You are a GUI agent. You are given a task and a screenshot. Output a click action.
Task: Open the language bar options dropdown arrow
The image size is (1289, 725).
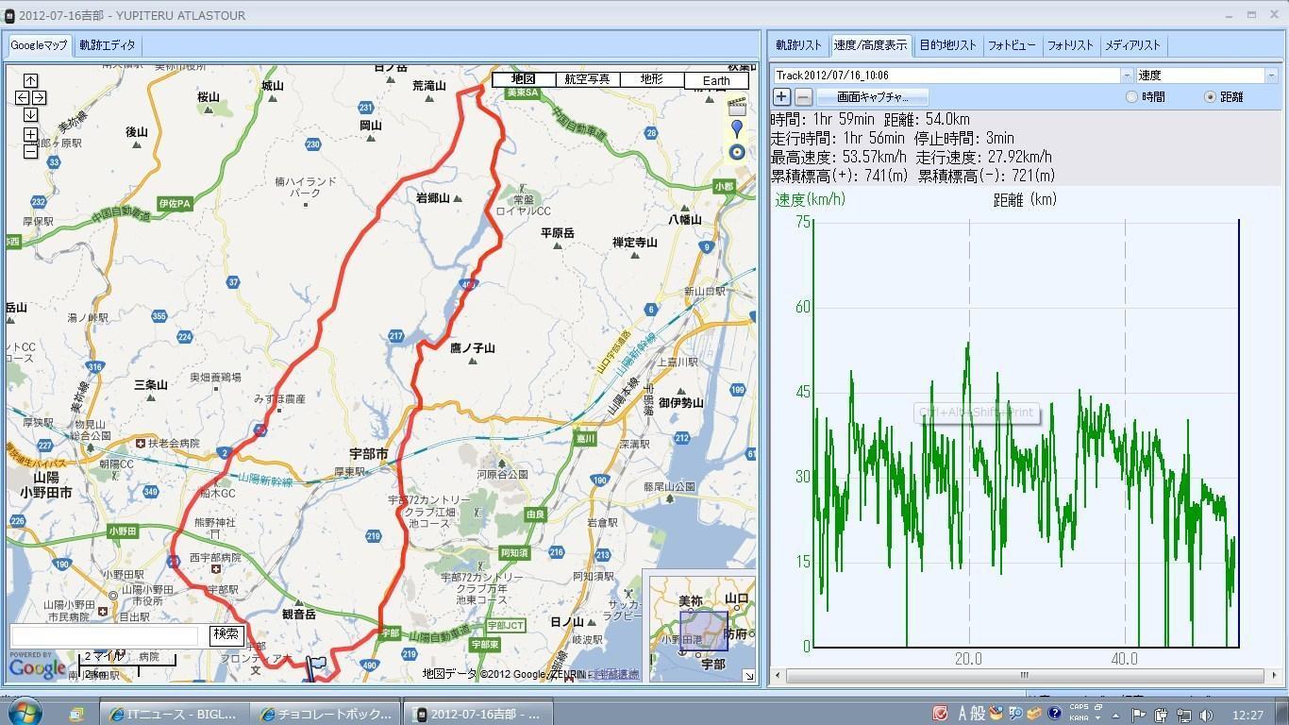(1097, 718)
